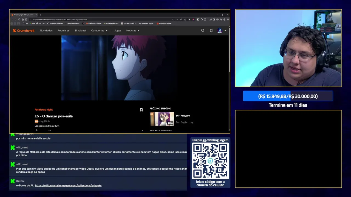Open the Powerful SOLO Mag bookmark

(94, 24)
